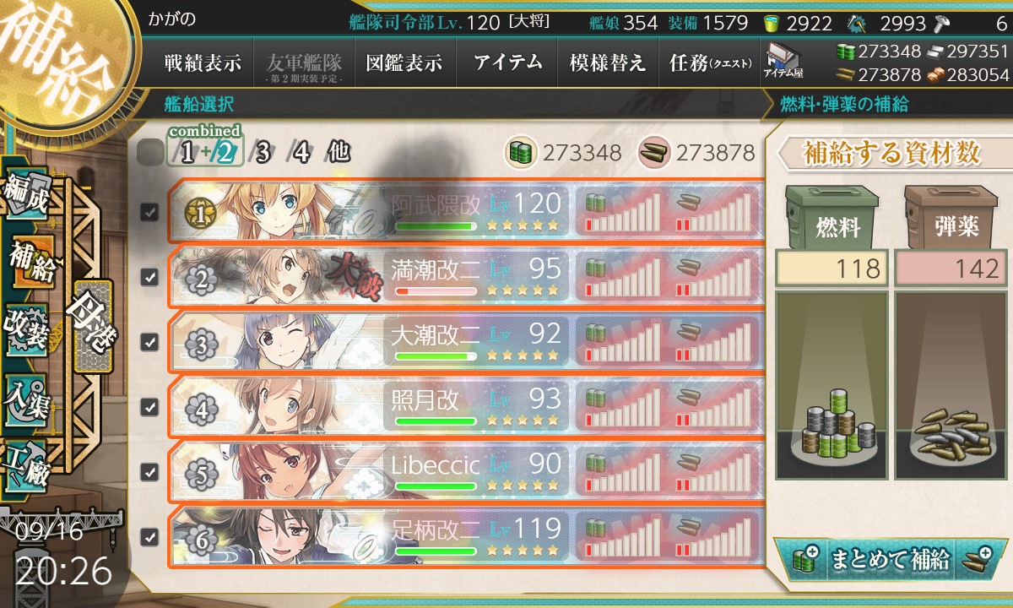
Task: Return to home port via 母港 icon
Action: tap(93, 327)
